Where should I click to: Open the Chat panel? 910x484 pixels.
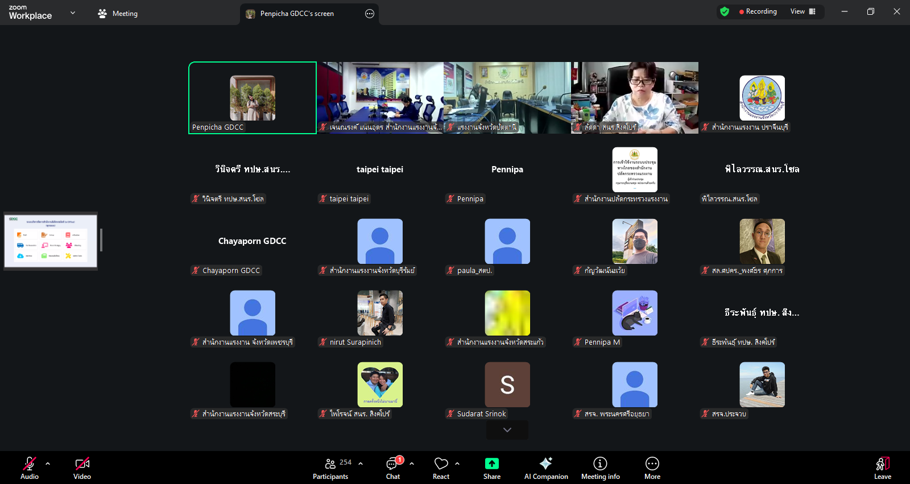393,468
